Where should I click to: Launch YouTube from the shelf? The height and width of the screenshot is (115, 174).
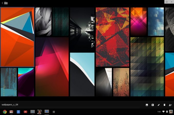(25, 112)
